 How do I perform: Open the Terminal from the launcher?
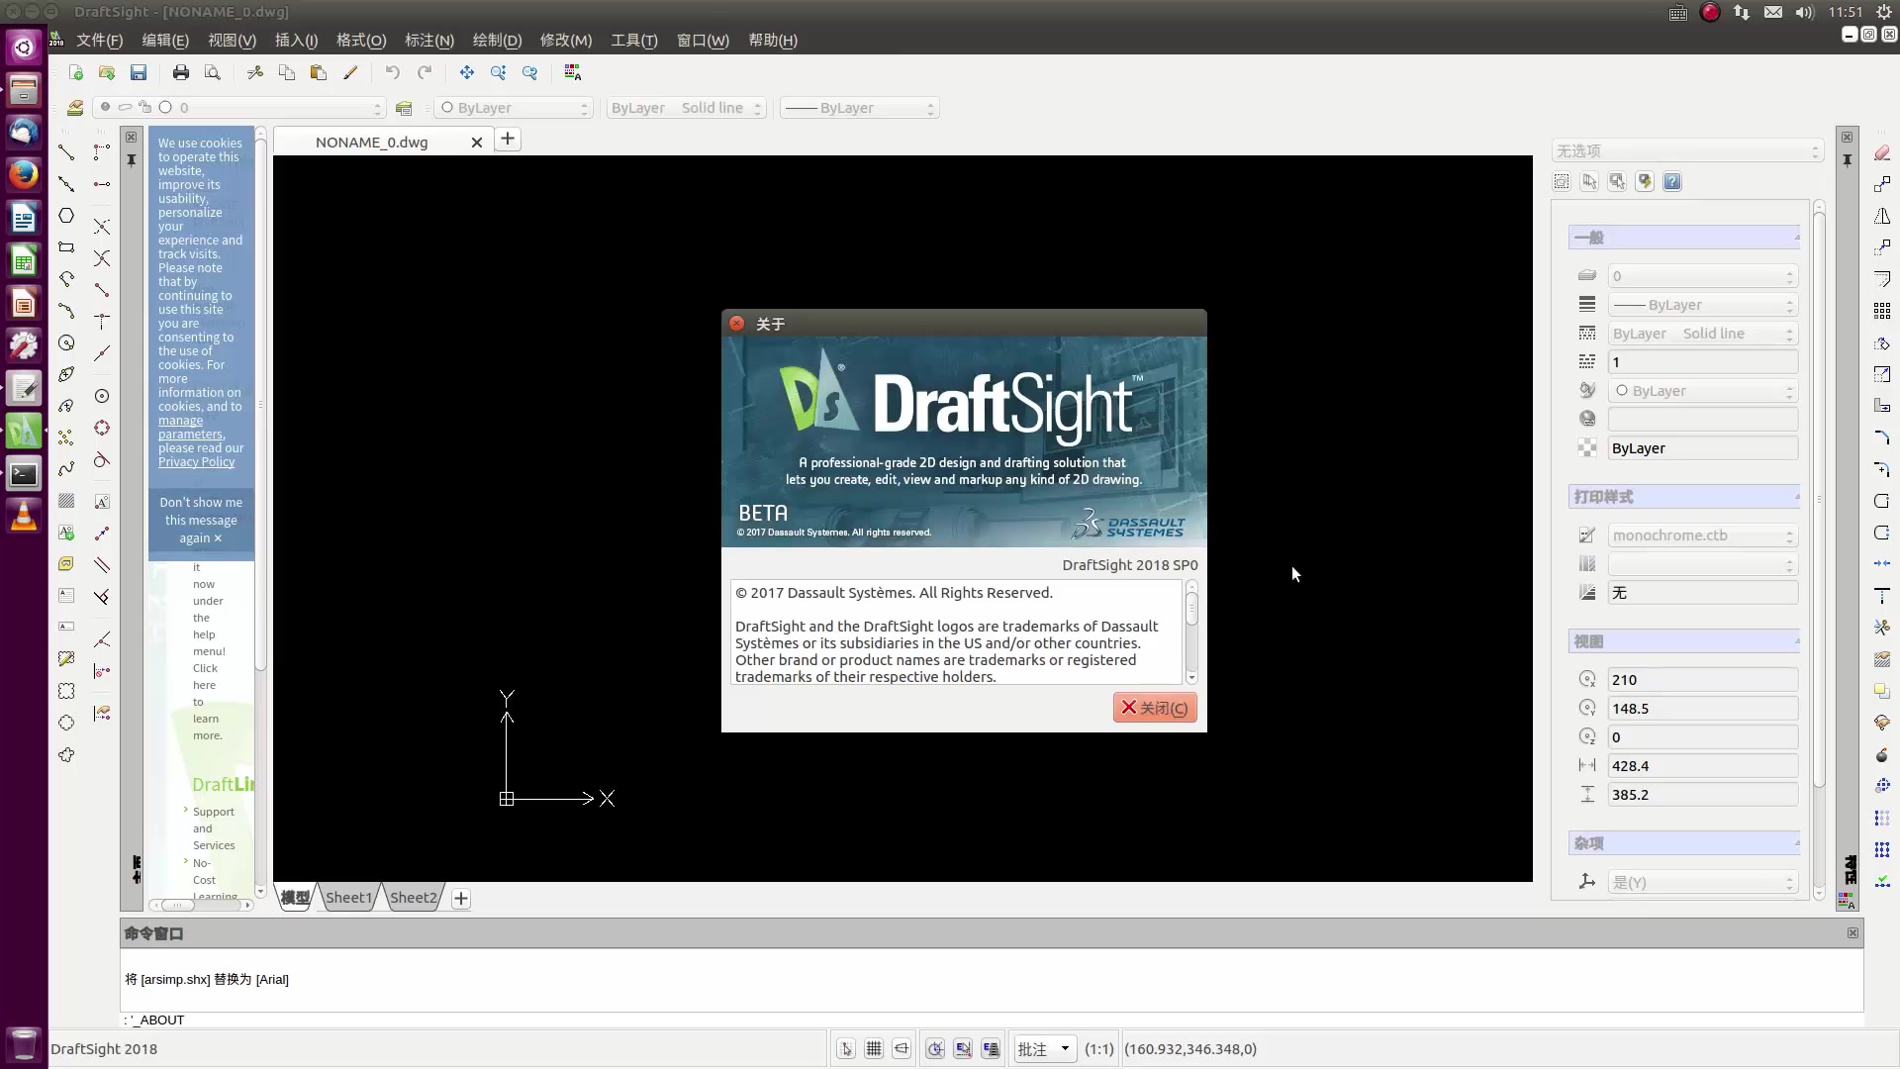tap(24, 474)
